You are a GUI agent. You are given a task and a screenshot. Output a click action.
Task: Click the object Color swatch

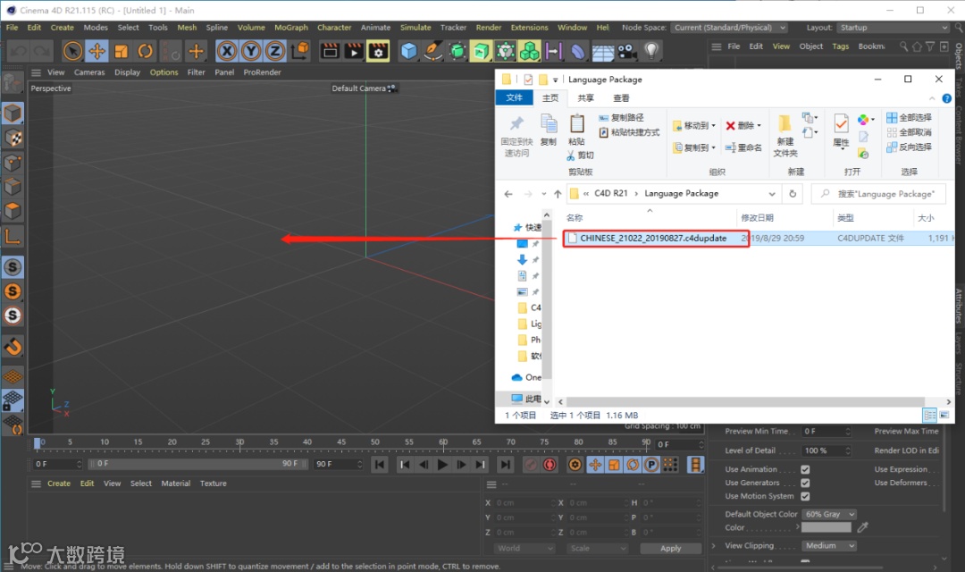click(x=826, y=528)
